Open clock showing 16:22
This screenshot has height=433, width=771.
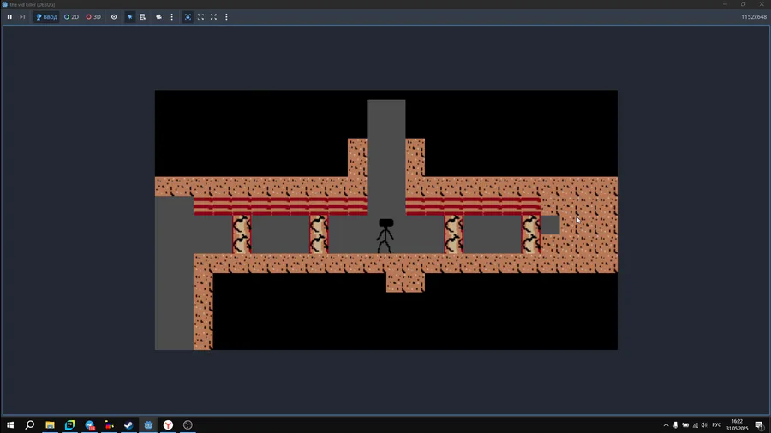tap(737, 424)
